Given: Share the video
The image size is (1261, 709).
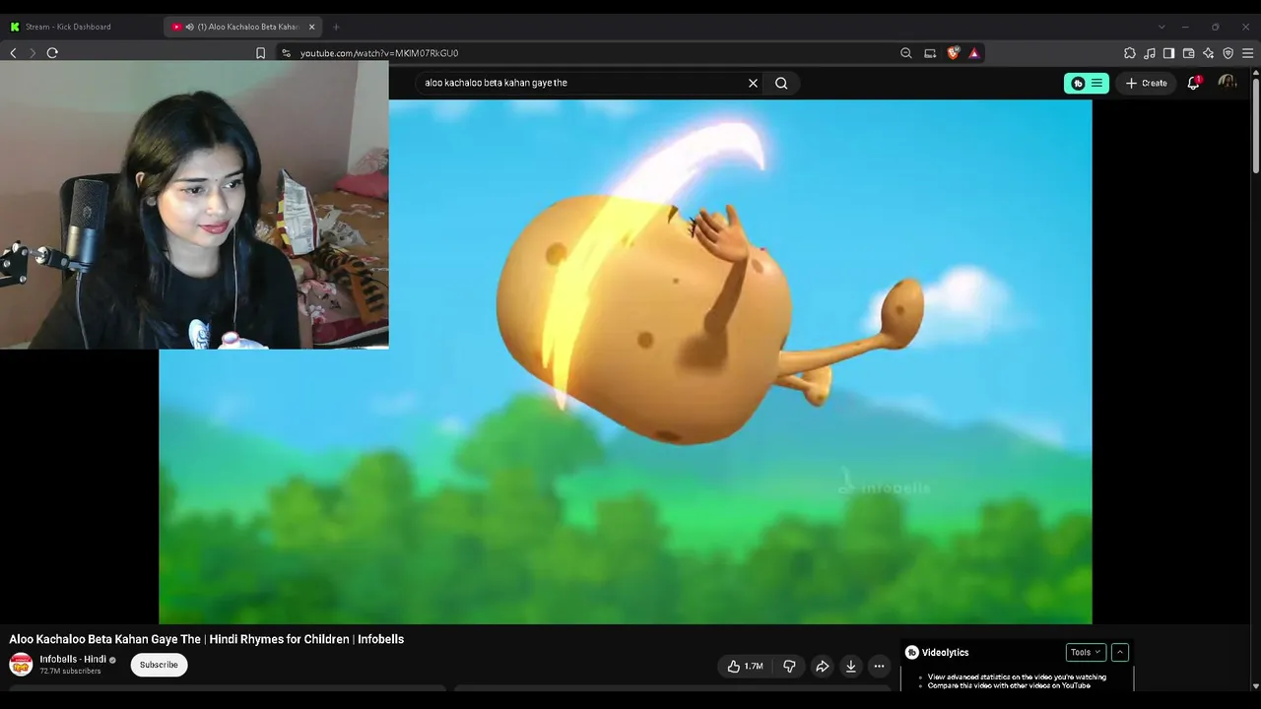Looking at the screenshot, I should tap(822, 667).
